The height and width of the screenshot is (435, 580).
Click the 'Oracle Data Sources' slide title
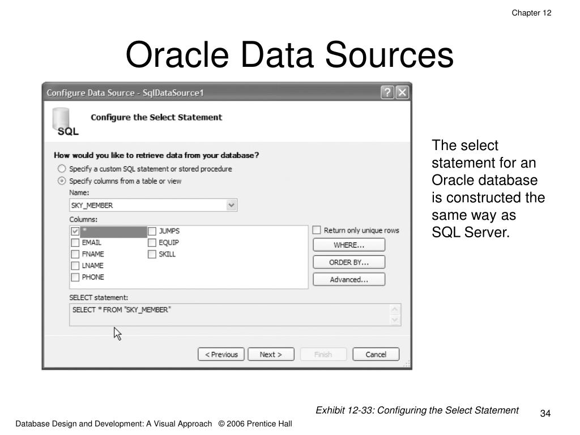click(x=289, y=54)
